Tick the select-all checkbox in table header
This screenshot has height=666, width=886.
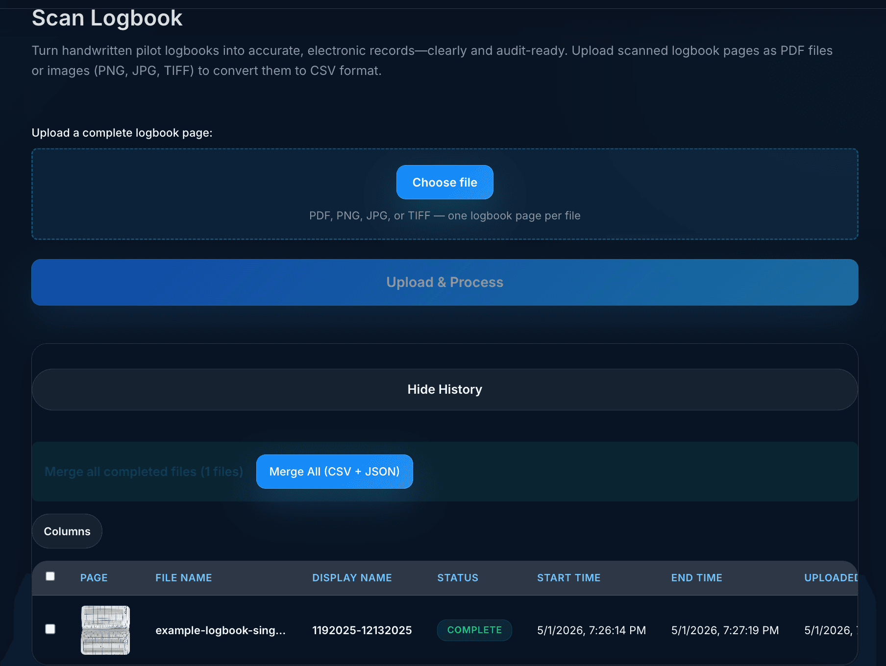coord(50,576)
